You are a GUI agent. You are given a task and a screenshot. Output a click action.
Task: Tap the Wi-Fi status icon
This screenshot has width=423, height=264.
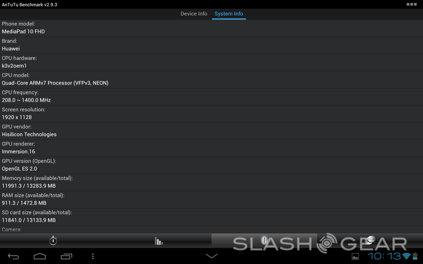coord(406,256)
